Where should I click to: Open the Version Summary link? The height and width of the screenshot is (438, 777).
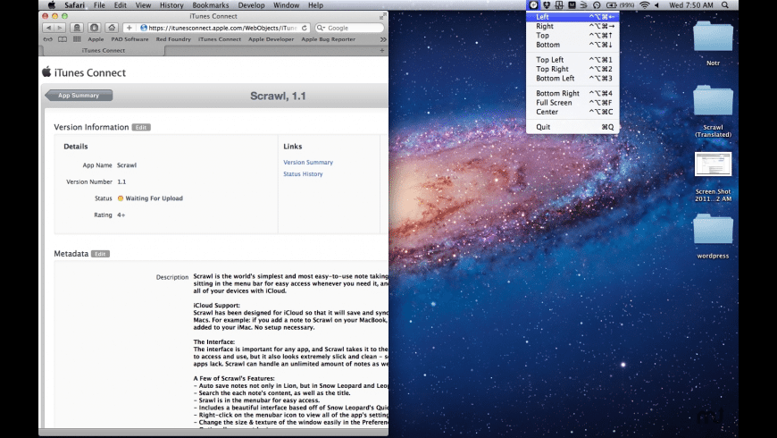point(308,162)
